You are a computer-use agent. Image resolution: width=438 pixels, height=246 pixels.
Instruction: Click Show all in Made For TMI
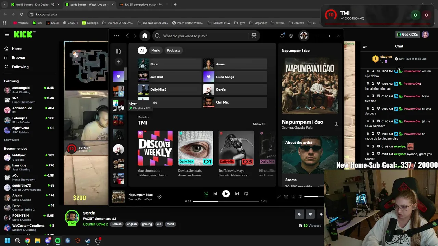tap(259, 124)
